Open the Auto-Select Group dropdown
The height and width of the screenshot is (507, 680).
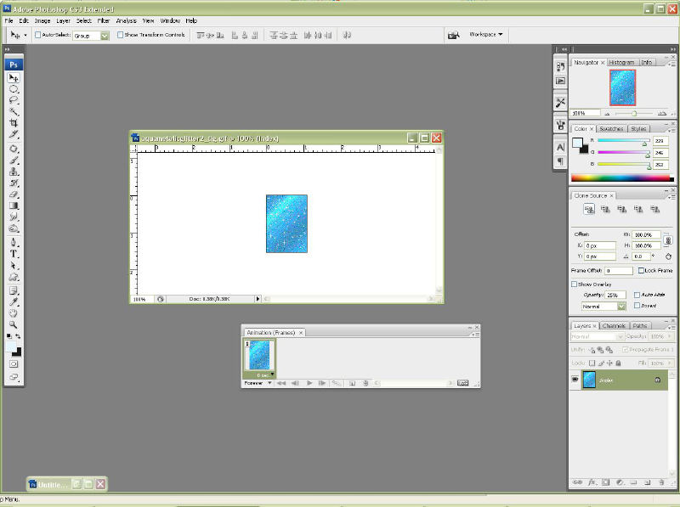pos(105,36)
